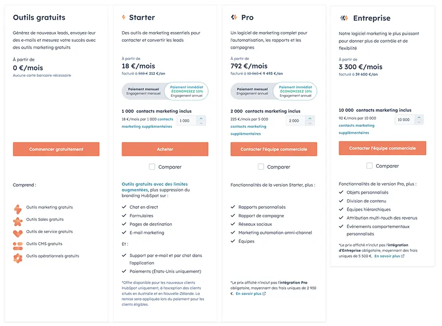Click the Starter contacts quantity field
Screen dimensions: 442x326
pyautogui.click(x=186, y=120)
